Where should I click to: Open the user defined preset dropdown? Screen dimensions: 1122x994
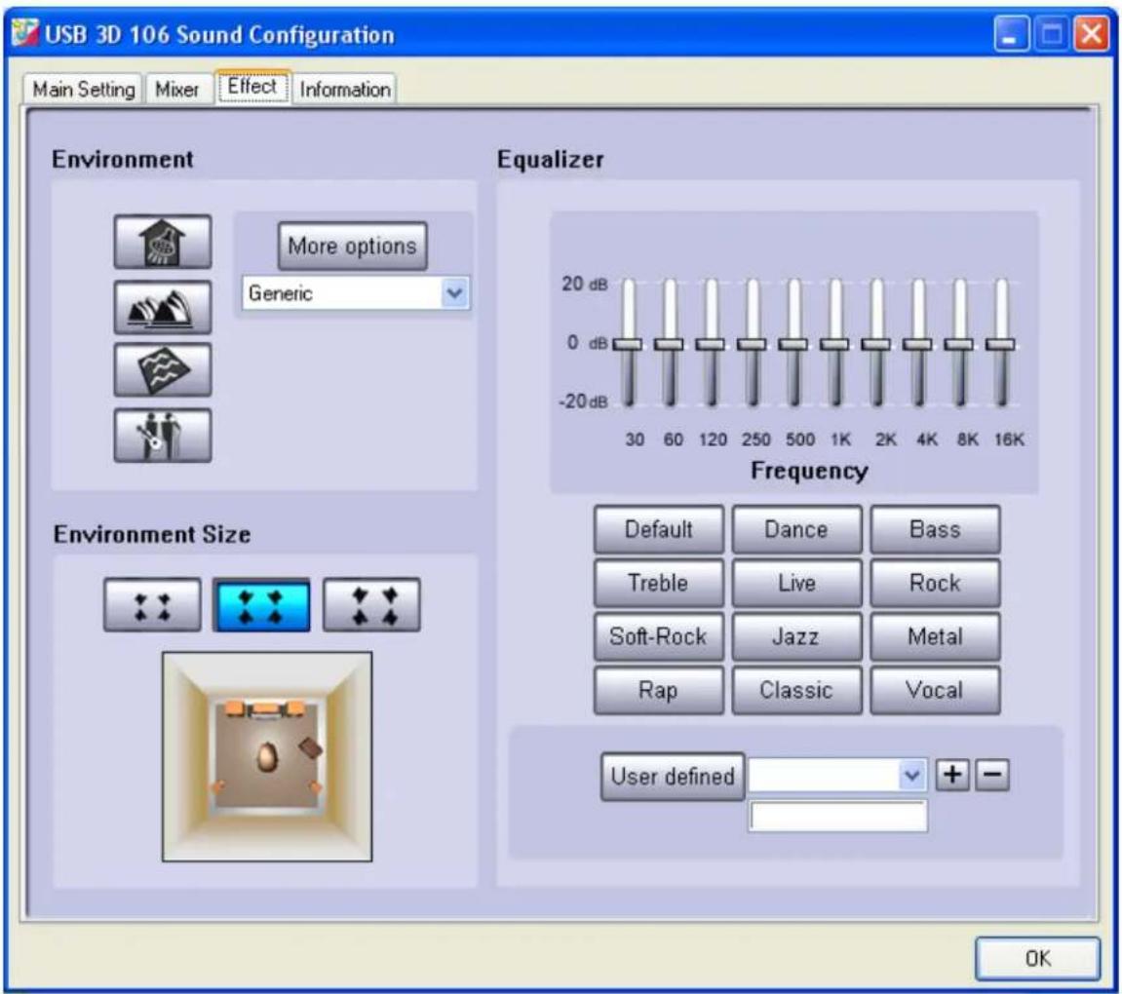[837, 775]
